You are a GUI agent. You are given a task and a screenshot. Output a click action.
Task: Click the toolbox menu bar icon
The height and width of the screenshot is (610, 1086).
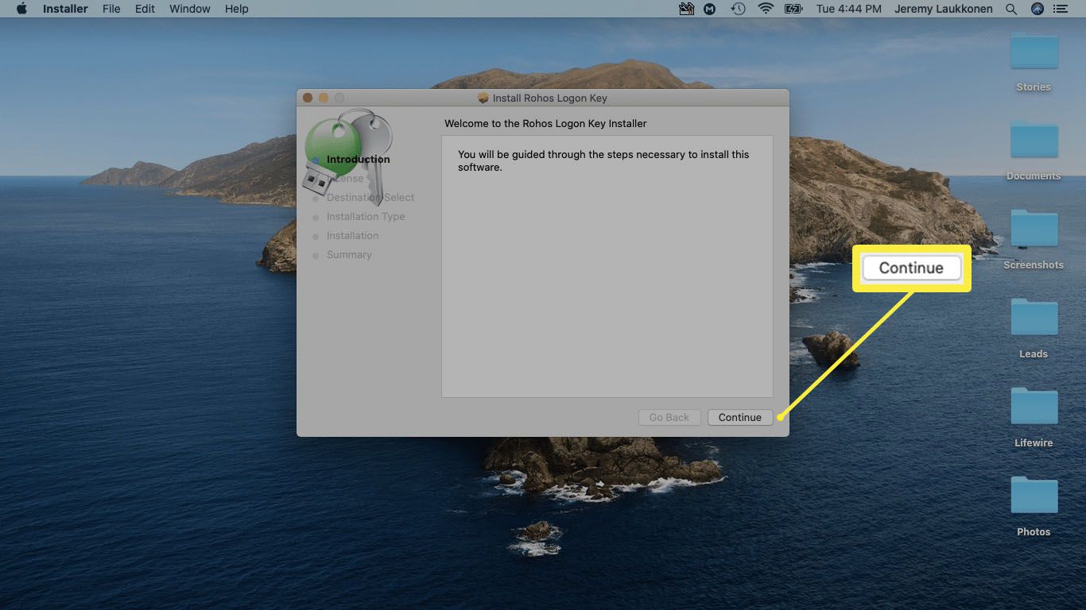point(686,9)
